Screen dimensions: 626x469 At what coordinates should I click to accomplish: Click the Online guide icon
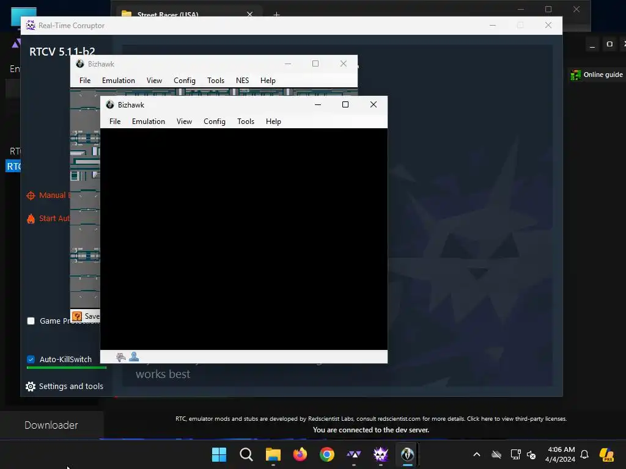point(575,75)
